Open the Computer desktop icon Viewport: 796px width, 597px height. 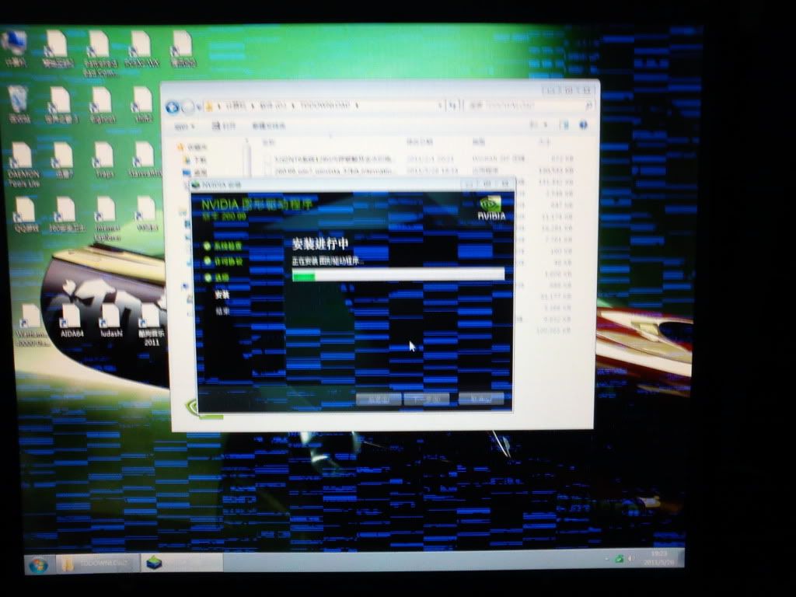(14, 48)
